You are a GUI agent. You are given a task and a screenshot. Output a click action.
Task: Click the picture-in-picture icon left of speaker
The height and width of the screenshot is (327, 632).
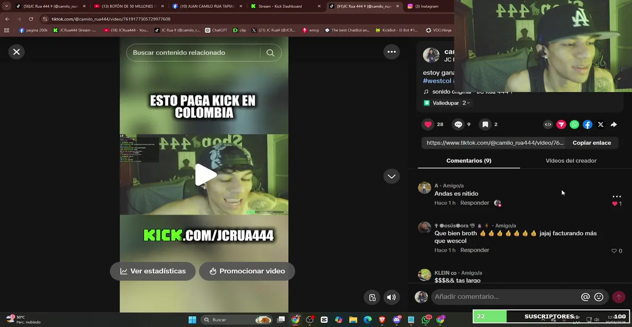tap(372, 297)
